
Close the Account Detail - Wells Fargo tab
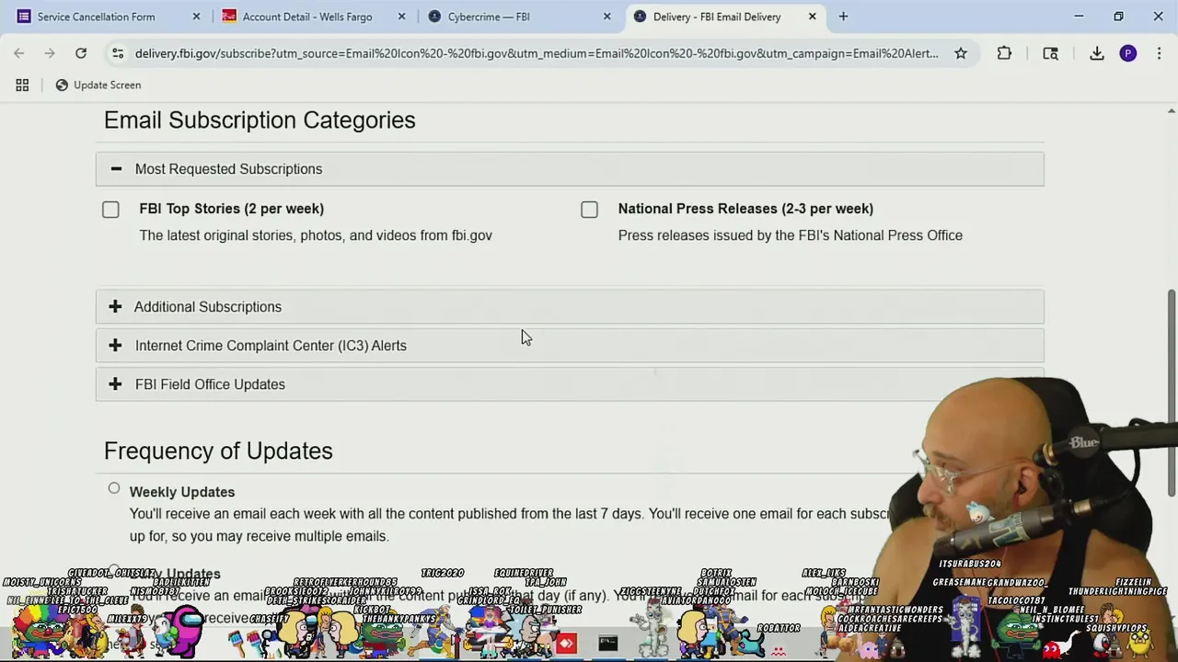pos(401,17)
